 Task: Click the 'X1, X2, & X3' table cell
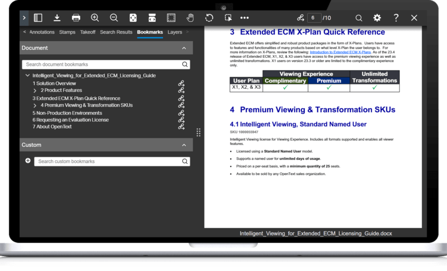point(246,87)
